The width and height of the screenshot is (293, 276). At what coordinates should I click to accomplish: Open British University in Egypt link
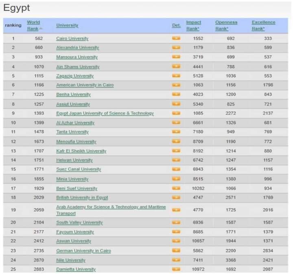point(82,197)
